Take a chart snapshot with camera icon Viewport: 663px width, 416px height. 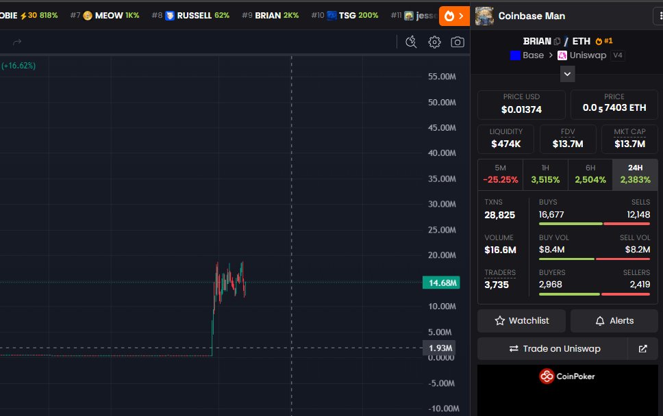point(457,42)
